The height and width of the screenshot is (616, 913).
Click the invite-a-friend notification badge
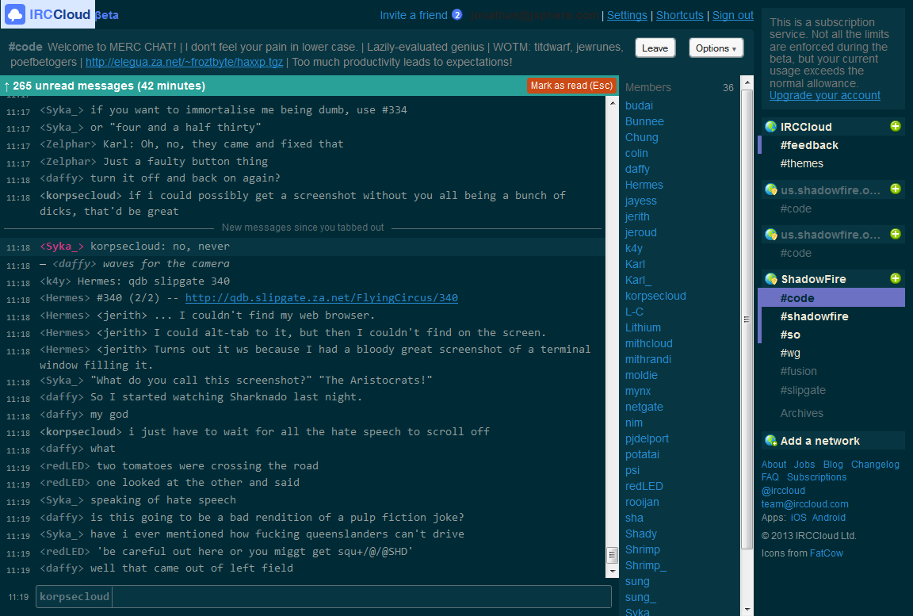click(x=457, y=14)
